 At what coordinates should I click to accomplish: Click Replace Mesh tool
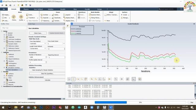tap(69, 18)
